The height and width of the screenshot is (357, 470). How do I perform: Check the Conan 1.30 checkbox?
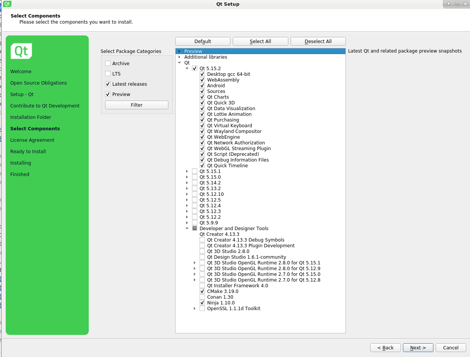tap(202, 297)
